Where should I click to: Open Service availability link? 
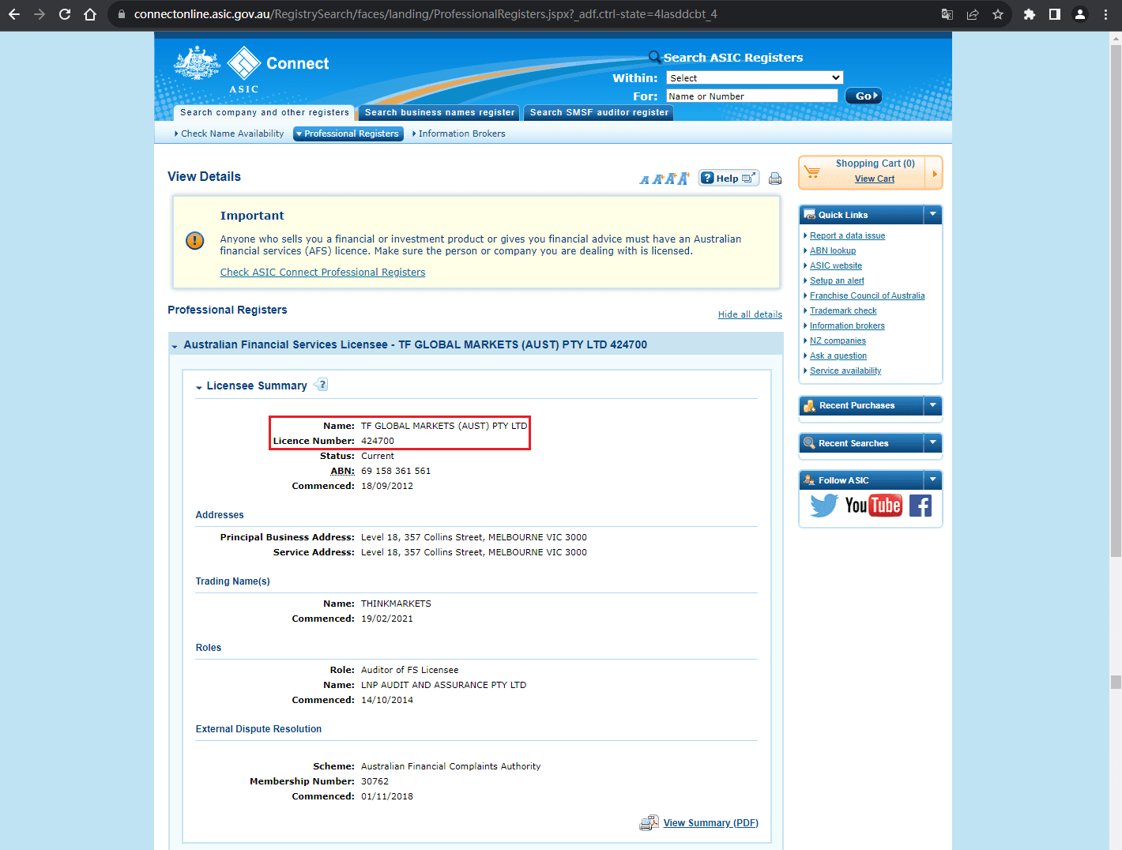point(845,370)
